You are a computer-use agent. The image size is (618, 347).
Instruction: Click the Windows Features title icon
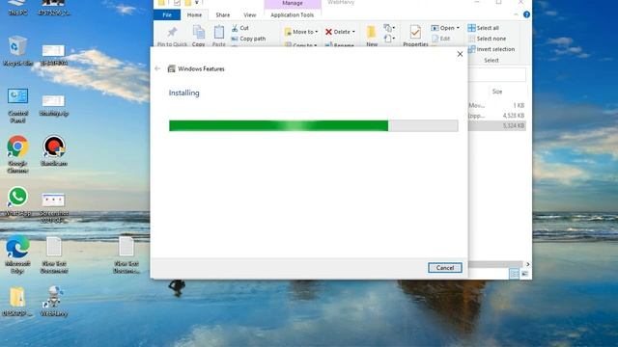point(171,68)
